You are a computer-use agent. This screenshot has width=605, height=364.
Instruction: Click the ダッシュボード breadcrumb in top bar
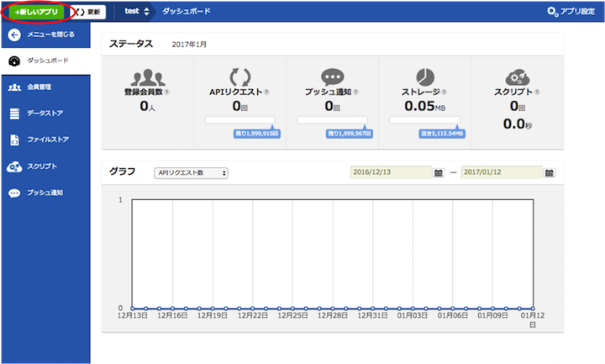pyautogui.click(x=187, y=11)
